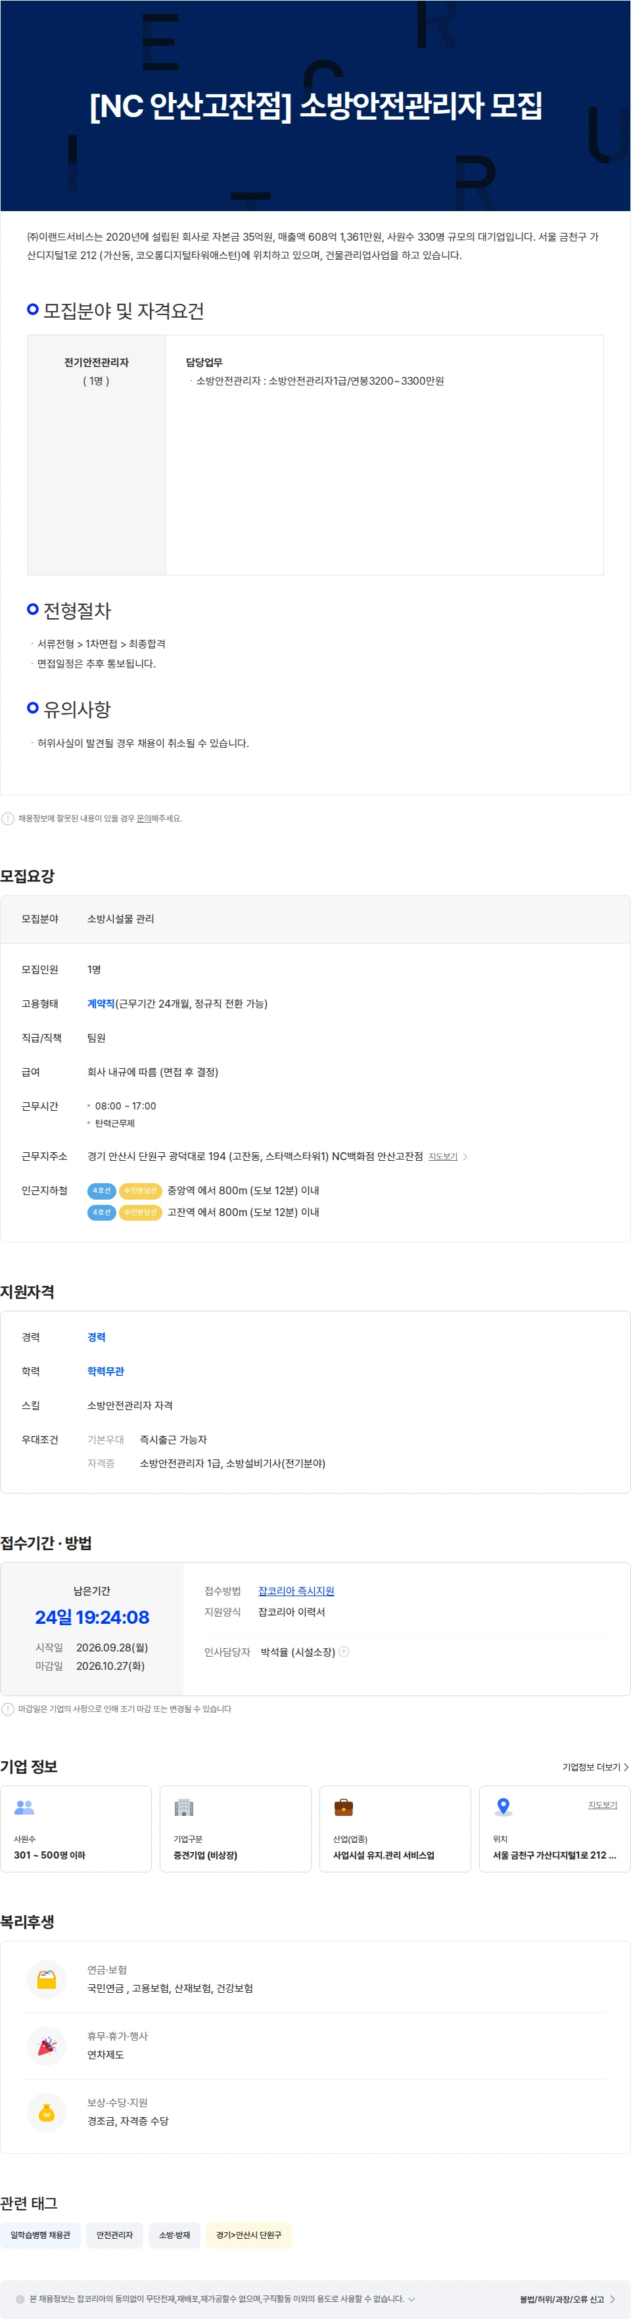Open the 문의 link in error notice

click(x=143, y=818)
